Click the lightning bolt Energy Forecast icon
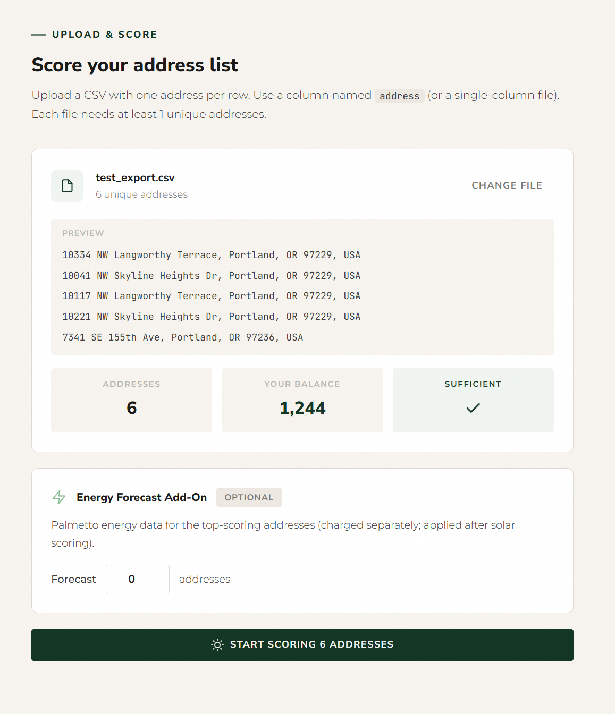The image size is (615, 714). click(59, 497)
